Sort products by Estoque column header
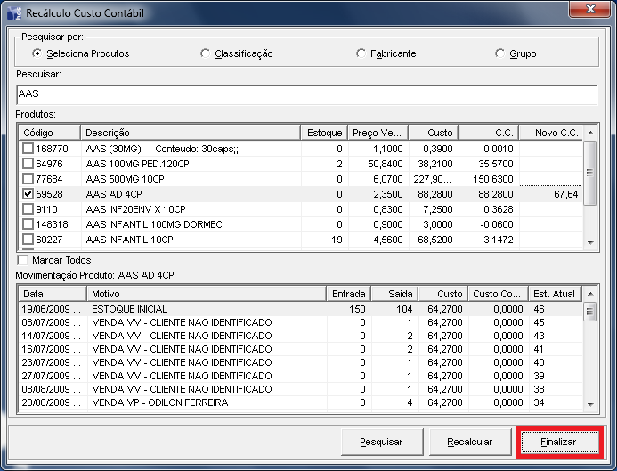Viewport: 617px width, 471px height. 323,133
